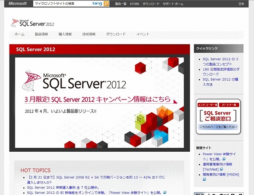Screen dimensions: 254x195
Task: Go to the ホーム navigation tab
Action: (x=19, y=34)
